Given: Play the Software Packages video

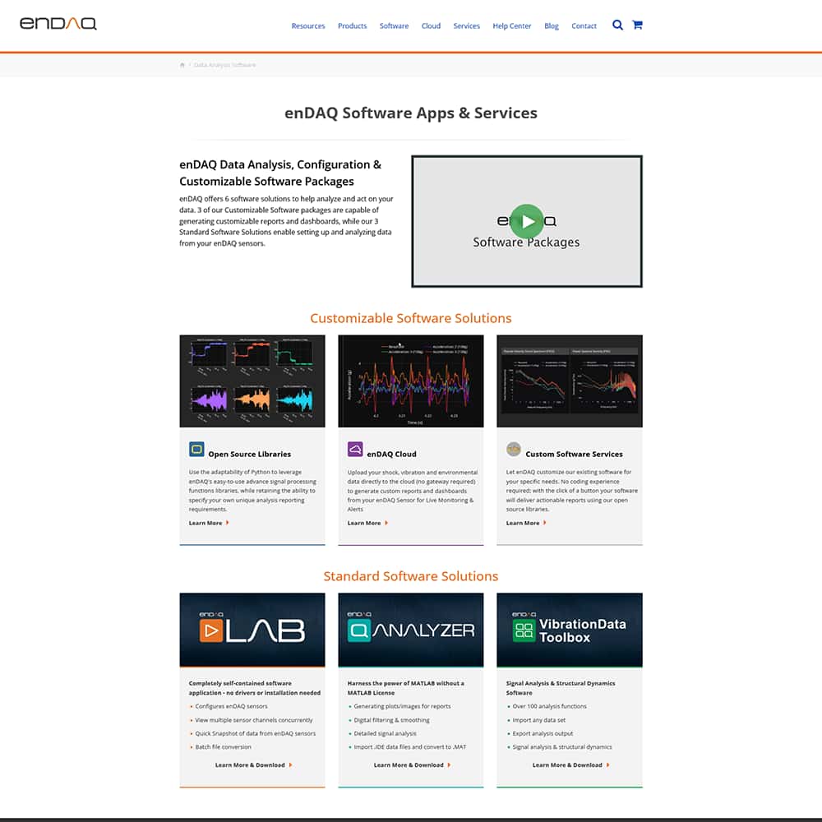Looking at the screenshot, I should [527, 221].
